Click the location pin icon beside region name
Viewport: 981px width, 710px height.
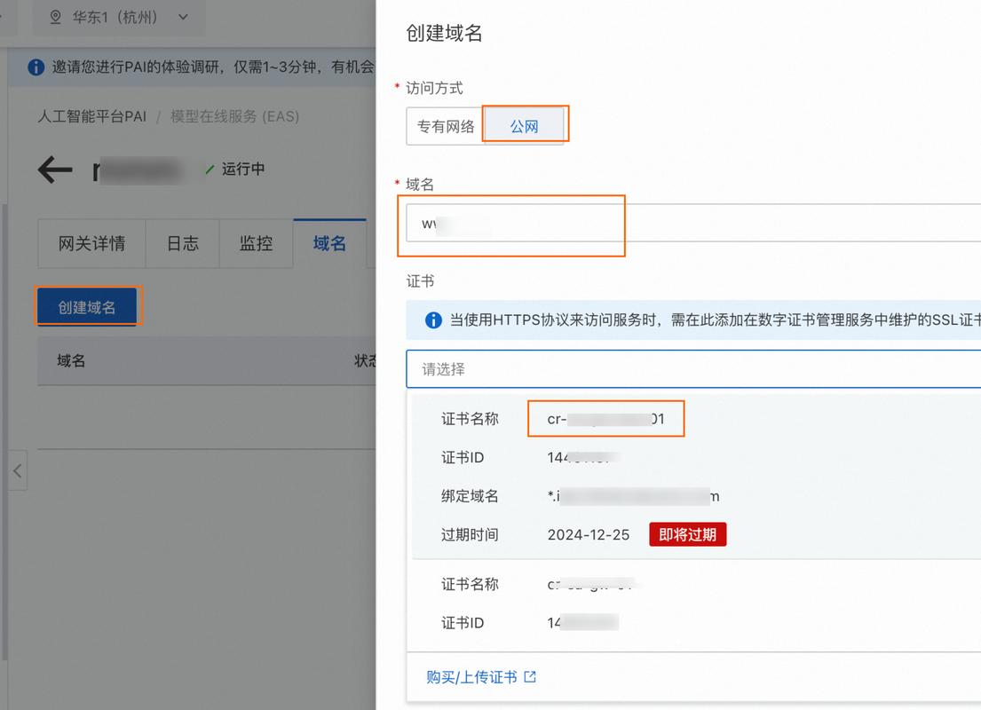(x=55, y=16)
